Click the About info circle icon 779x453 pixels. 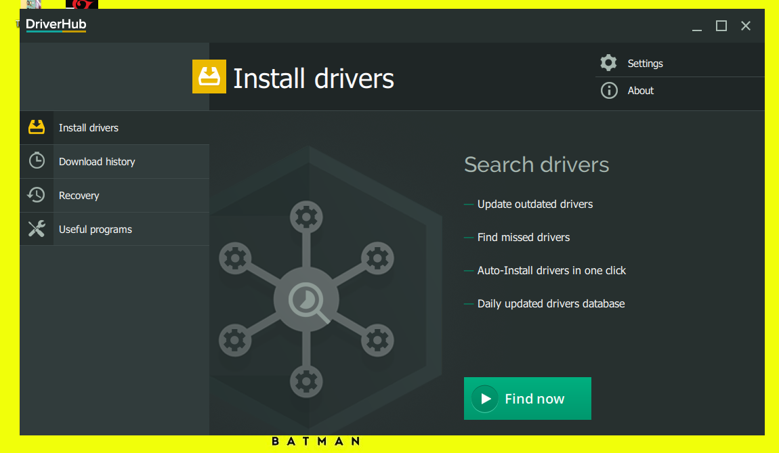pyautogui.click(x=608, y=90)
